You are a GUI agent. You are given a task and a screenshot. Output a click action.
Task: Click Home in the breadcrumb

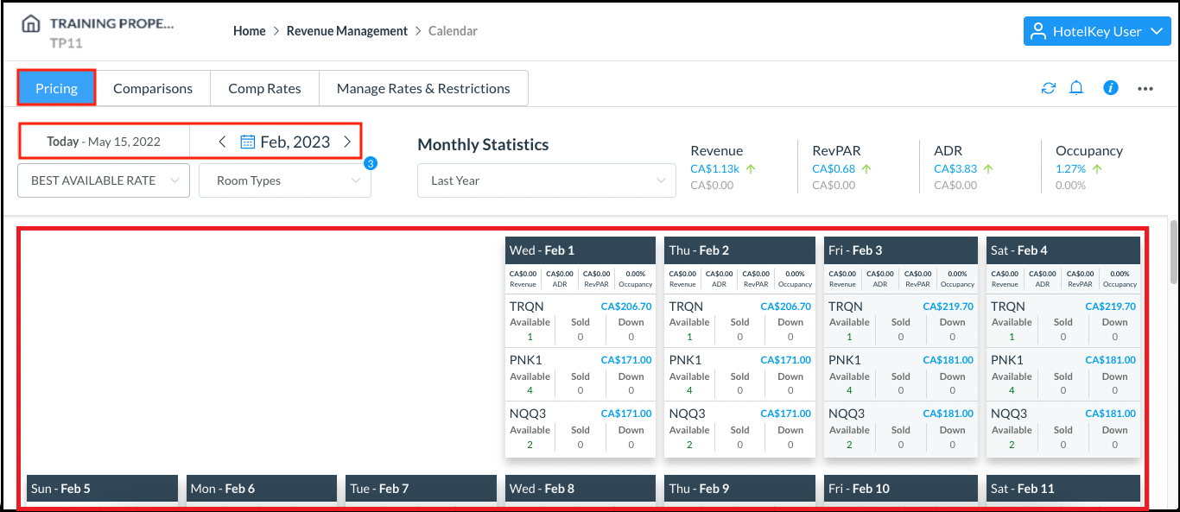249,31
